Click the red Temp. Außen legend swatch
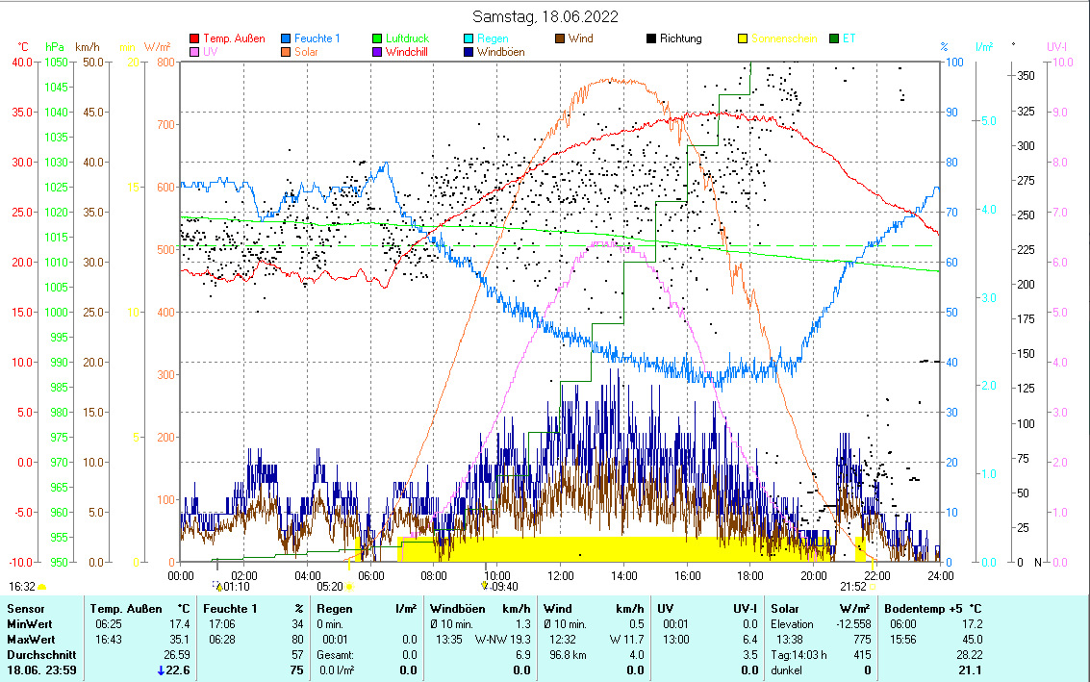 (195, 39)
